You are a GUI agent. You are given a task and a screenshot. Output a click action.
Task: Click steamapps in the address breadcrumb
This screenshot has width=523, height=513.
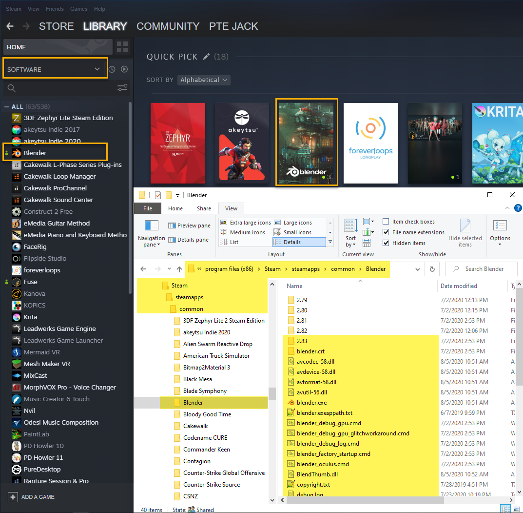pos(306,269)
